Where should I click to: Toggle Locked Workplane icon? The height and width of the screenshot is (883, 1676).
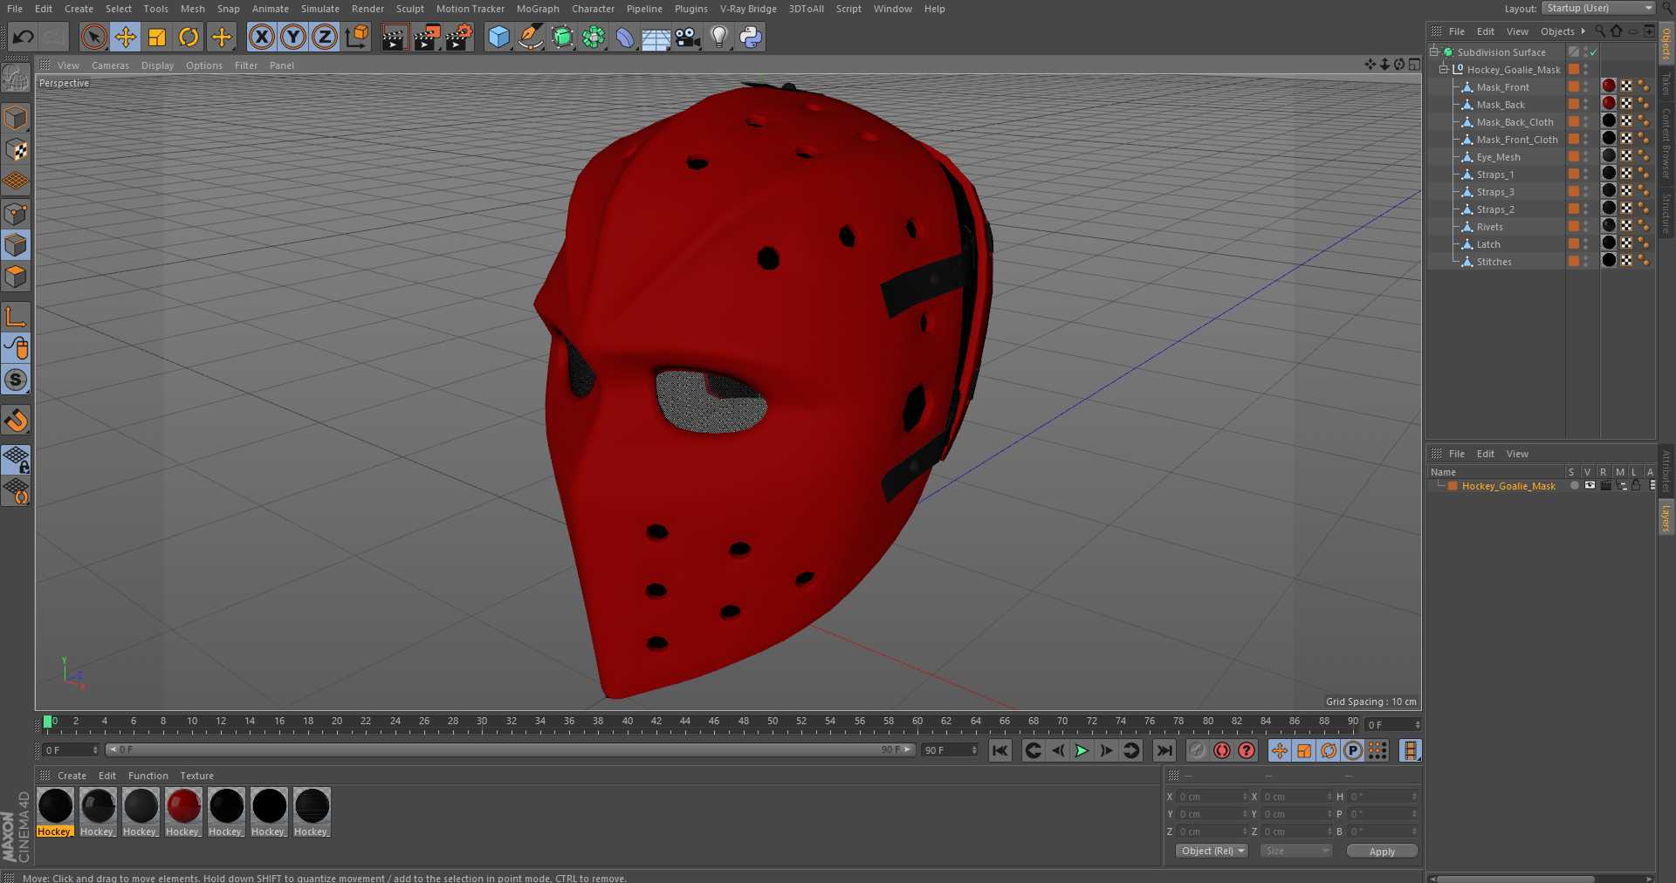[x=16, y=459]
